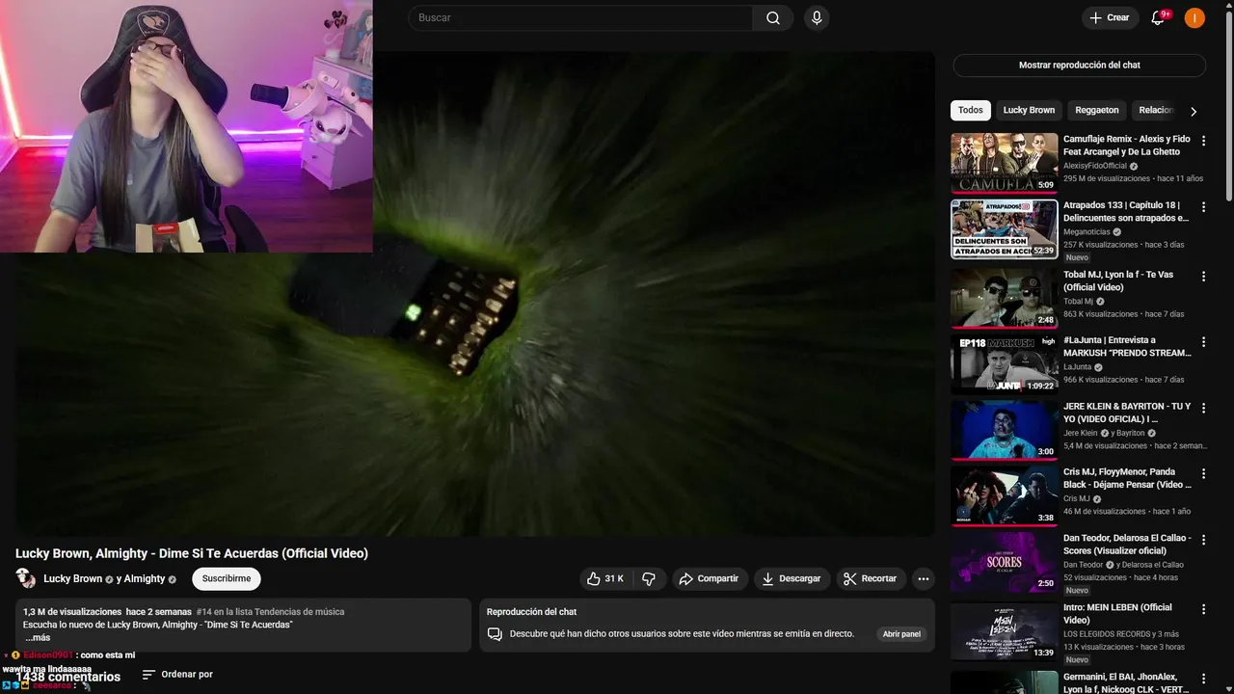Click Abrir panel for chat replay
1234x694 pixels.
coord(901,634)
